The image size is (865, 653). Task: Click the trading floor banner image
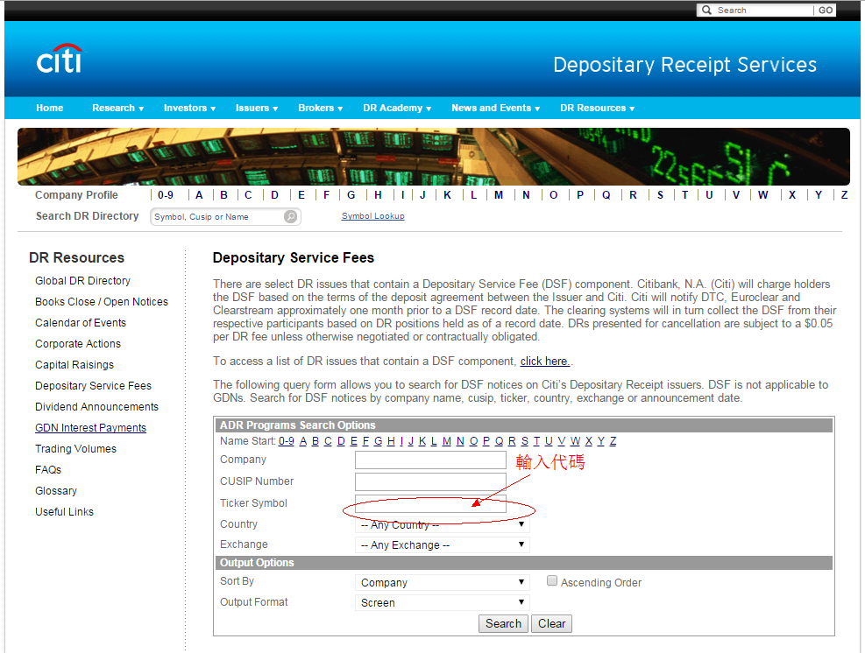tap(434, 157)
